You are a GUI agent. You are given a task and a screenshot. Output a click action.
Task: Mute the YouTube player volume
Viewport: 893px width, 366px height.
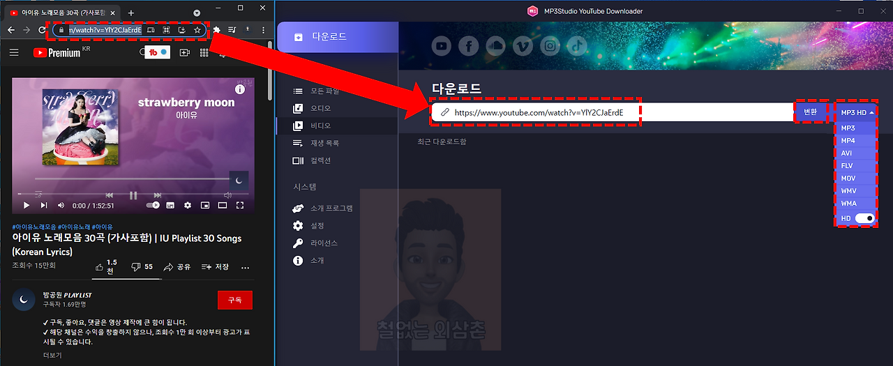tap(61, 205)
